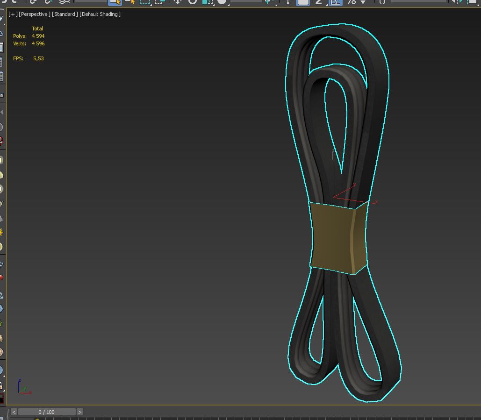Viewport: 481px width, 420px height.
Task: Click the 0 / 100 time slider
Action: pos(47,412)
